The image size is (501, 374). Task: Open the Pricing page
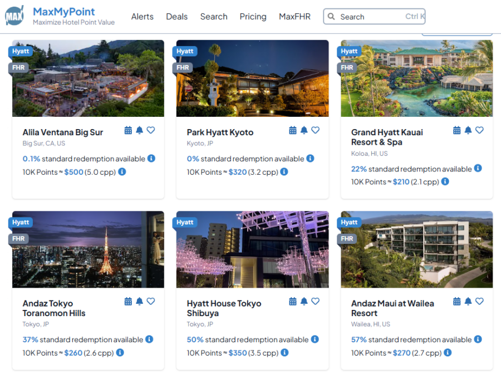[253, 17]
